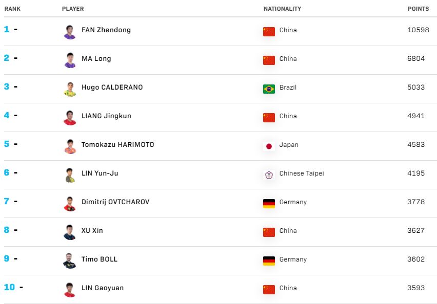This screenshot has height=304, width=437.
Task: Click Timo BOLL's avatar photo
Action: coord(70,260)
